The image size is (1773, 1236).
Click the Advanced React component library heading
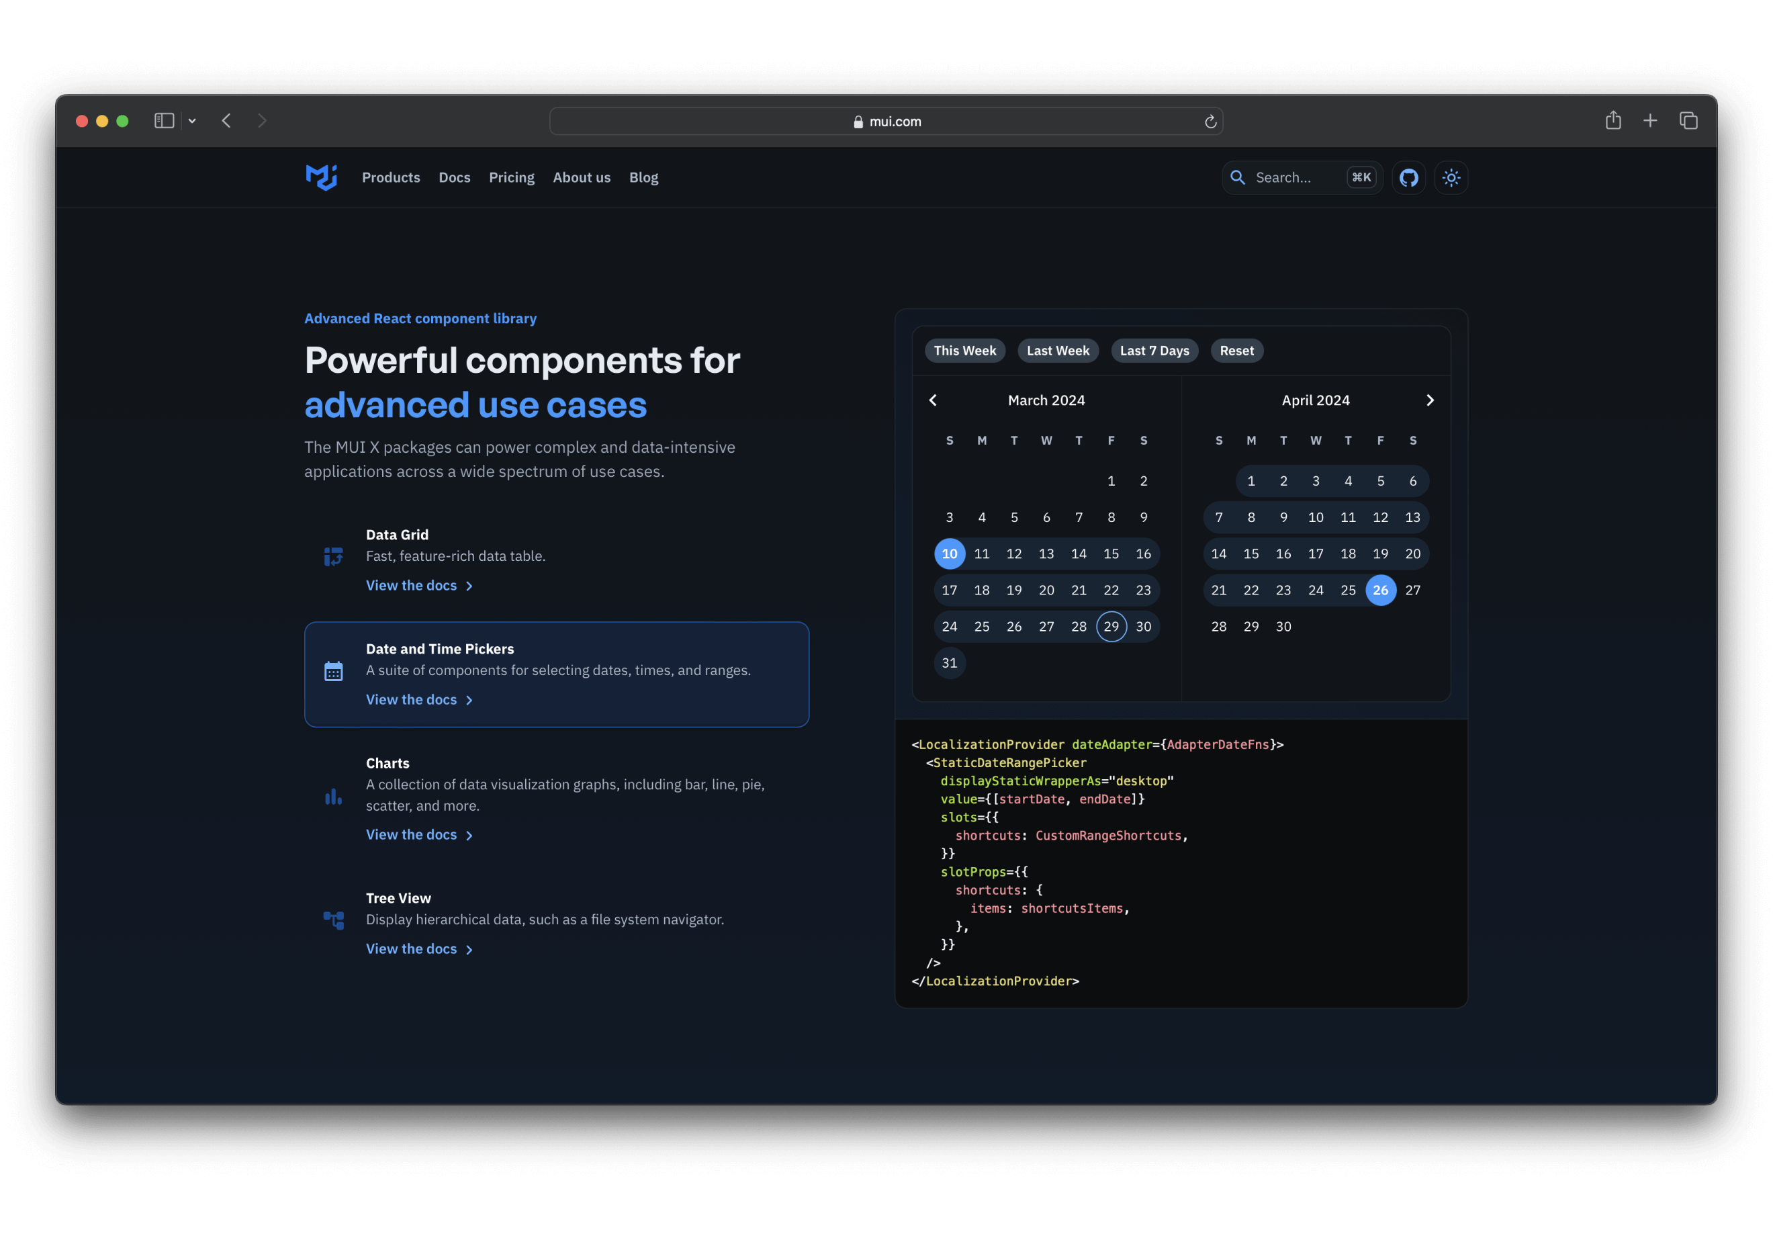(x=420, y=318)
